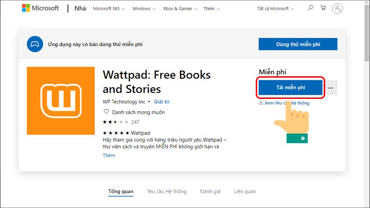Switch to the Yêu cầu Hệ thống tab
The image size is (370, 208).
pos(166,191)
